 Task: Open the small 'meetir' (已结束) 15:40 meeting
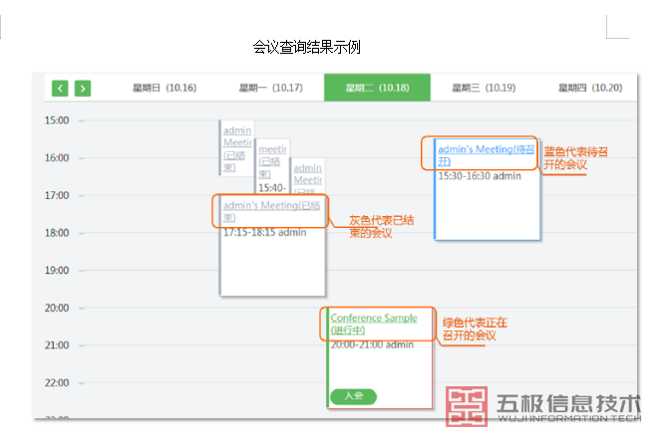pos(273,161)
